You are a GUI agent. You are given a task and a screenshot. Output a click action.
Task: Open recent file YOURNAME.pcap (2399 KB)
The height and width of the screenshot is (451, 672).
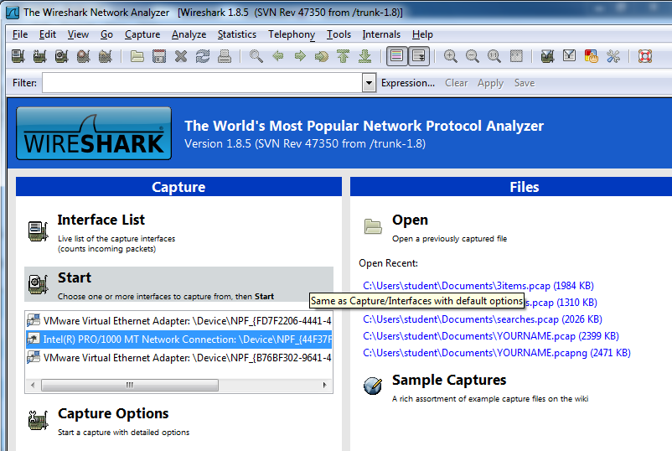(x=491, y=335)
